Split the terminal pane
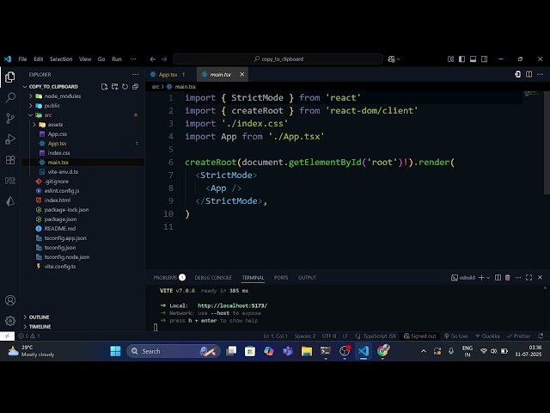 click(498, 277)
